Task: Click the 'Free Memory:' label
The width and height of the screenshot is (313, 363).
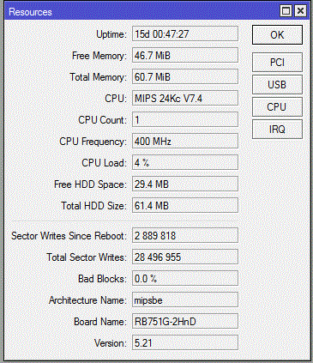Action: pyautogui.click(x=99, y=56)
